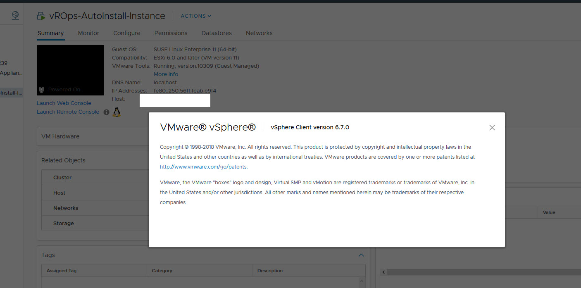Screen dimensions: 581x288
Task: Switch to the Monitor tab
Action: [88, 33]
